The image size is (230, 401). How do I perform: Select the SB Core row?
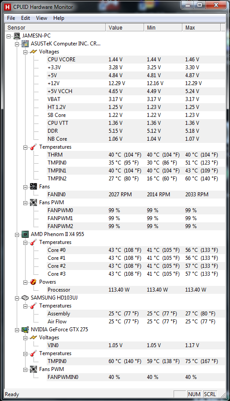coord(136,115)
